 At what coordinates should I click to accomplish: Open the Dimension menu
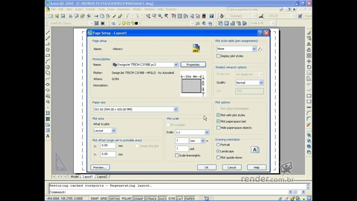(x=123, y=9)
